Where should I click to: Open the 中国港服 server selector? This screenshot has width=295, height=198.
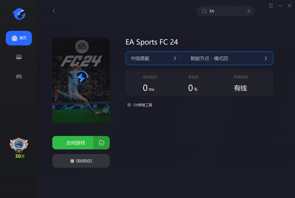pos(153,58)
